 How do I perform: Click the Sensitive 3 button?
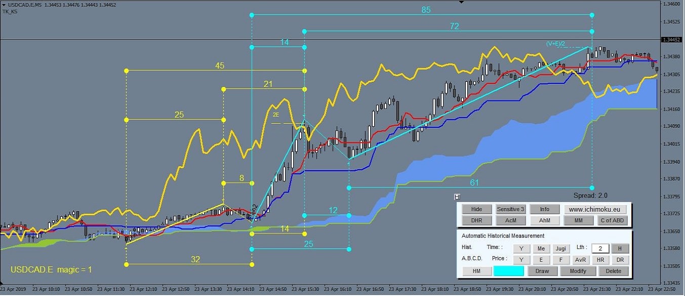click(510, 209)
